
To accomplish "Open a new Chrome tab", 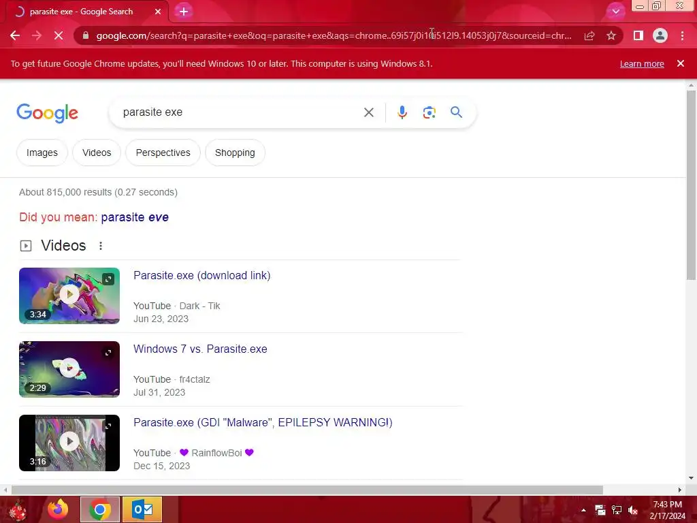I will 184,12.
